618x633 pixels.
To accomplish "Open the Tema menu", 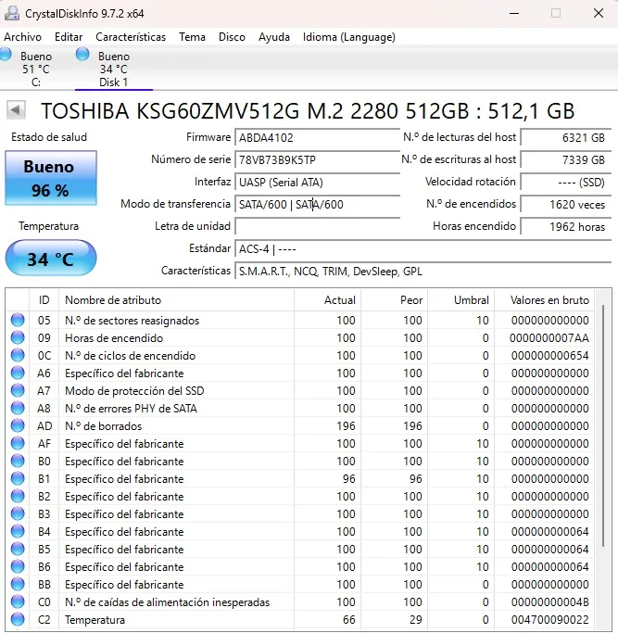I will click(192, 37).
